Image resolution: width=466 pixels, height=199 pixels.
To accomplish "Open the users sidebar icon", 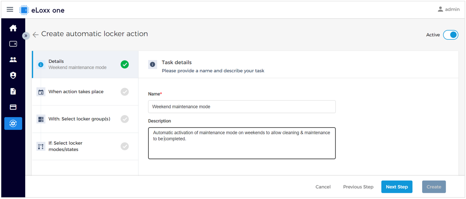I will (13, 60).
